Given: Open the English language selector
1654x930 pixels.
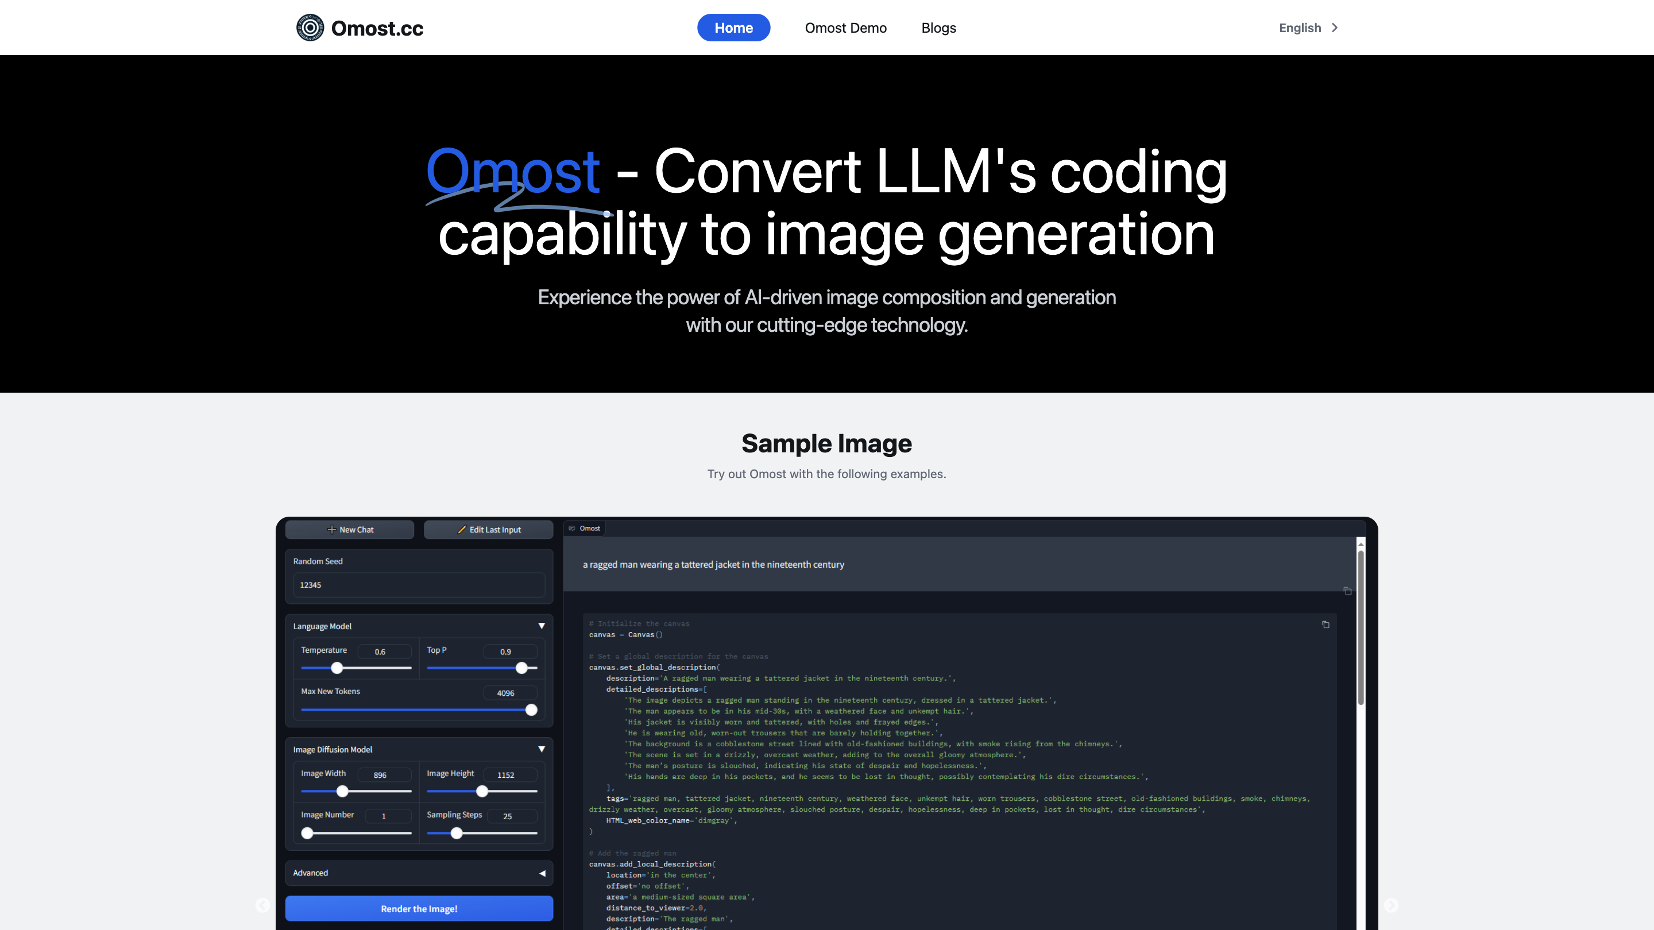Looking at the screenshot, I should tap(1300, 28).
